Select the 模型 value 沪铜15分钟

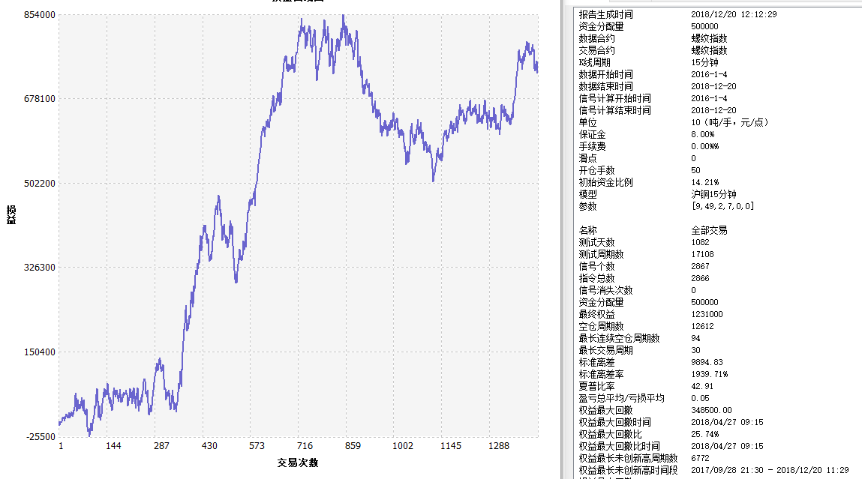coord(713,194)
